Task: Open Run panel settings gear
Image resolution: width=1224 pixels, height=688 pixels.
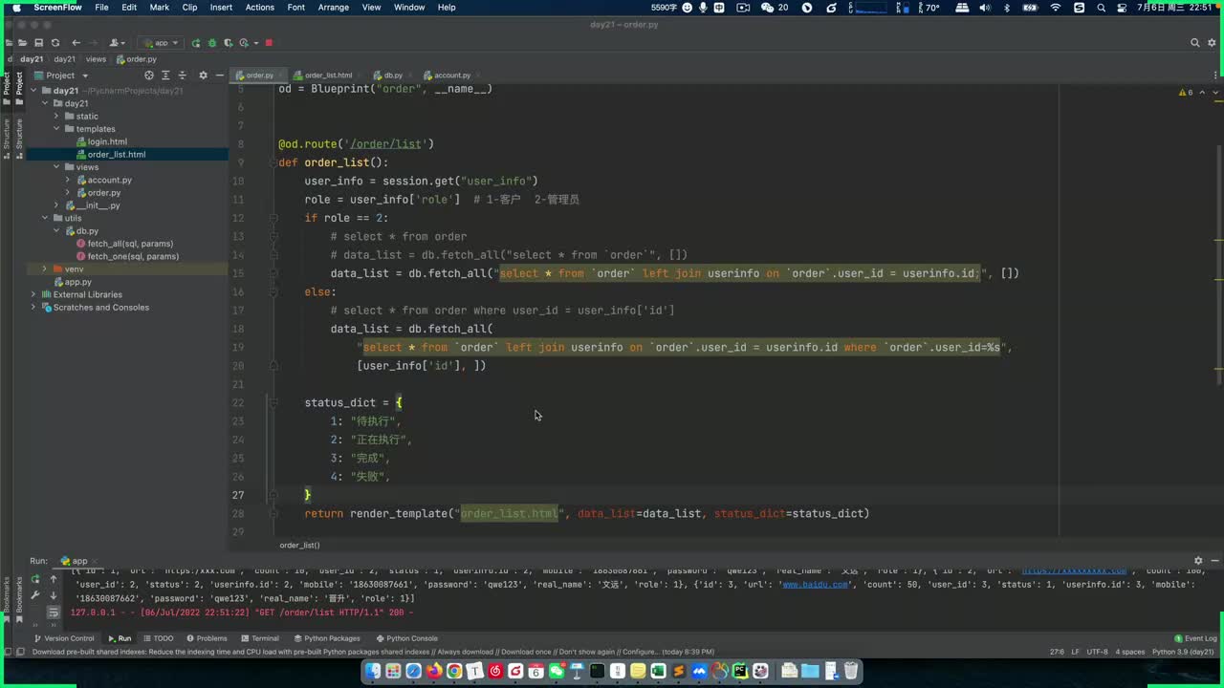Action: 1198,561
